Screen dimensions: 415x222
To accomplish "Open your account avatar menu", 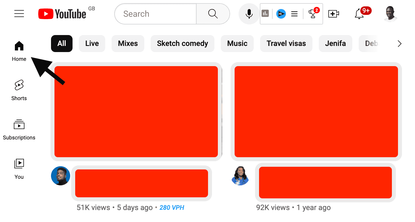I will point(390,14).
